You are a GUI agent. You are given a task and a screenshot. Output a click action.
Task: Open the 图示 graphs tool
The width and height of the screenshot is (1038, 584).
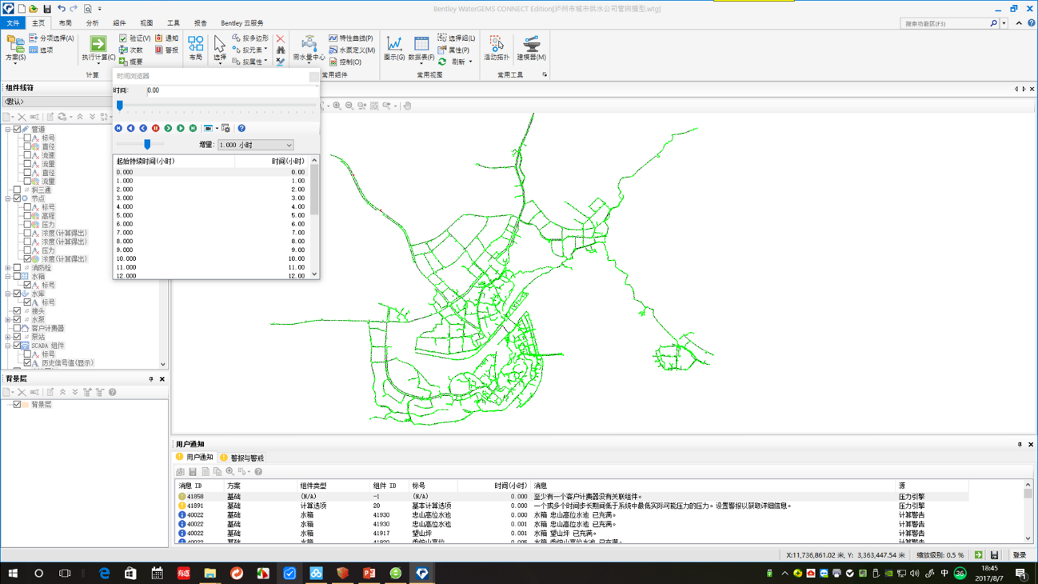pos(393,44)
